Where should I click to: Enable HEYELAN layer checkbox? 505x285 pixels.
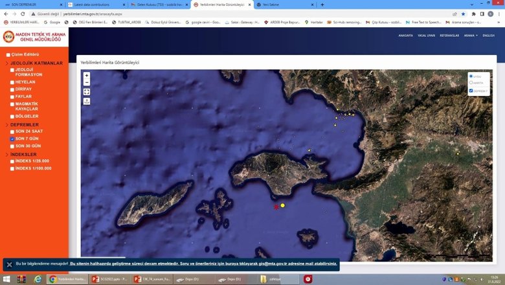(x=12, y=82)
